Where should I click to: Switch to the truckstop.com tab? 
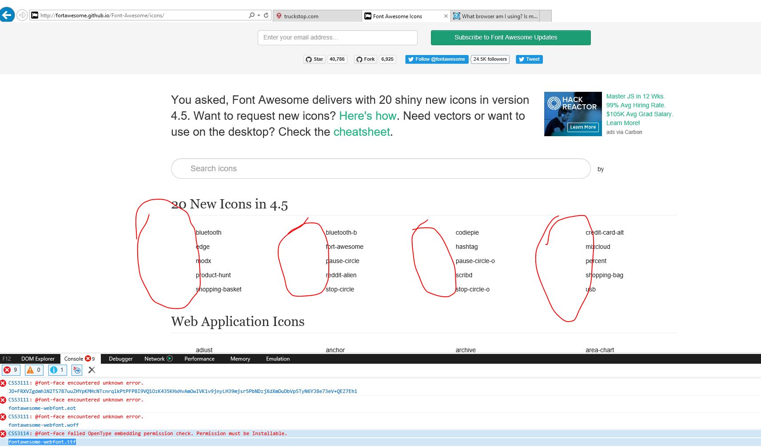coord(317,16)
